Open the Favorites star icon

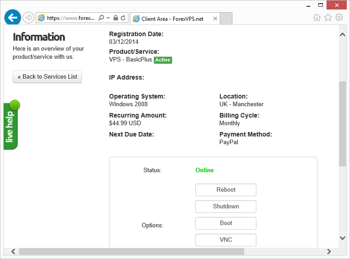pyautogui.click(x=328, y=18)
